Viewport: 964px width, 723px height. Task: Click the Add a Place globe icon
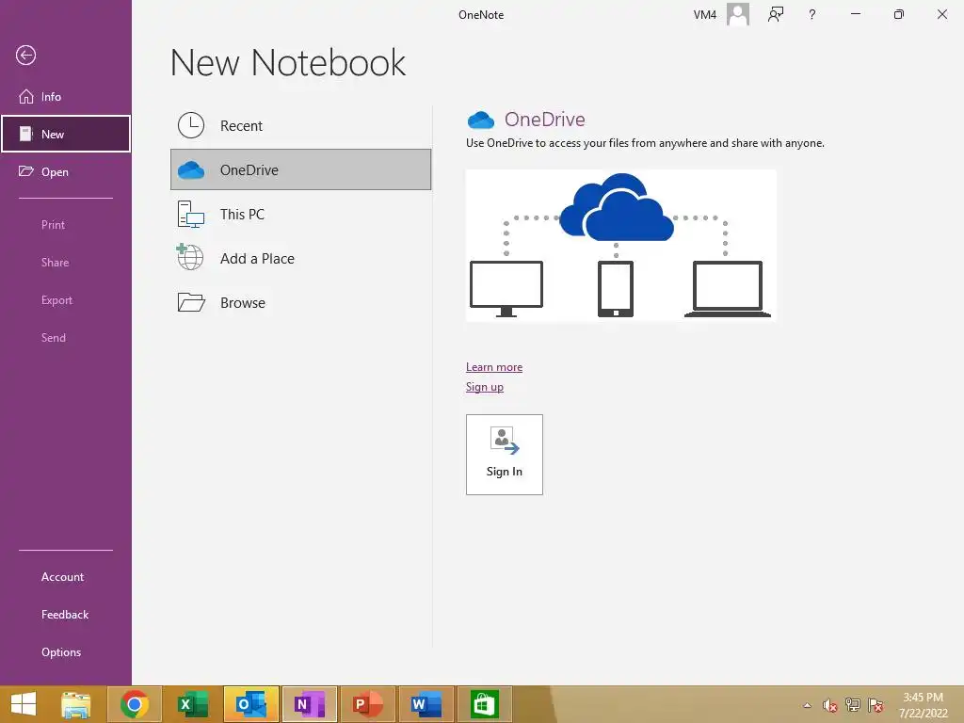click(190, 257)
